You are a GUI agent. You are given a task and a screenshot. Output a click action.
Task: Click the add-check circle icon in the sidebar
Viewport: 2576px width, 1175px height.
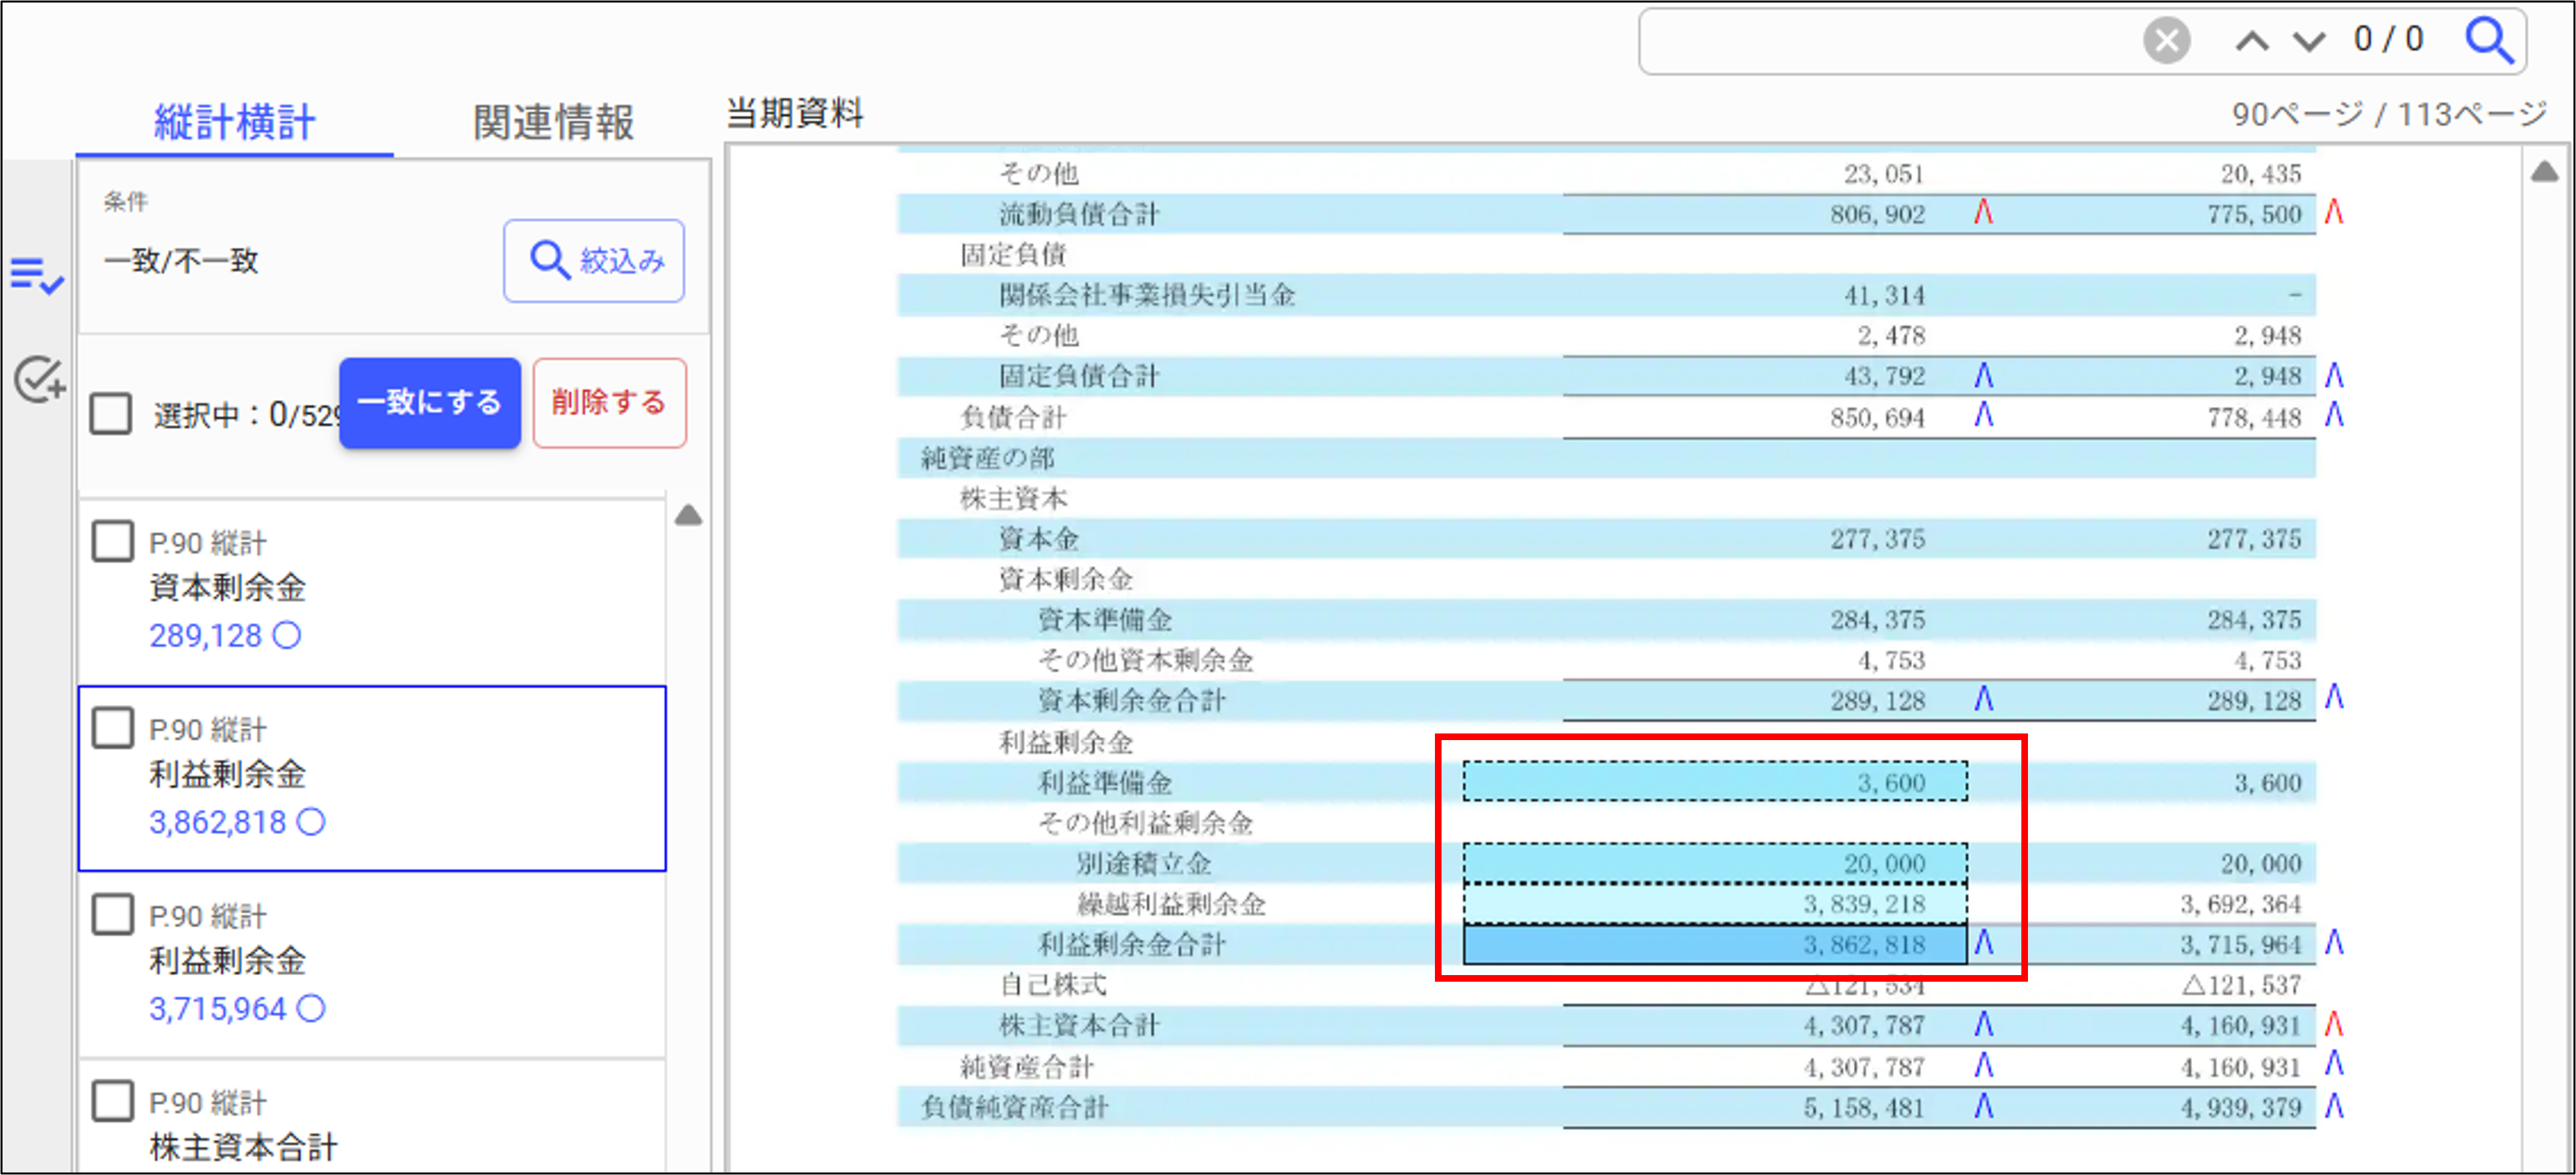(x=39, y=380)
